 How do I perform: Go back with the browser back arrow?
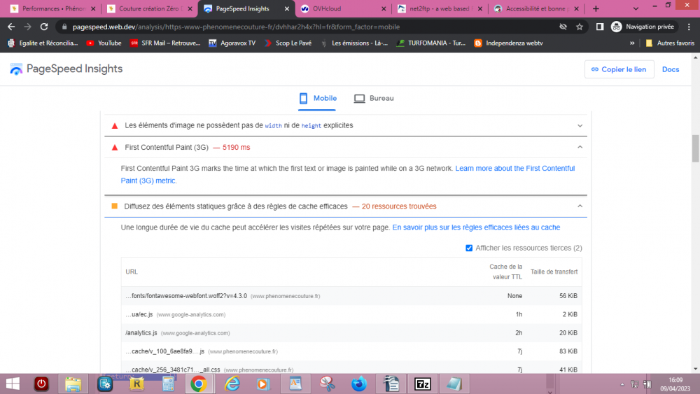(x=11, y=27)
